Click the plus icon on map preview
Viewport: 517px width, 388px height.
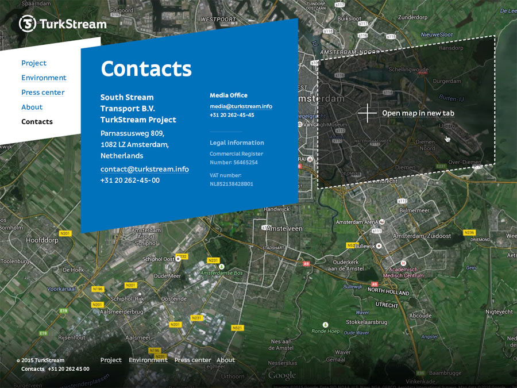367,113
